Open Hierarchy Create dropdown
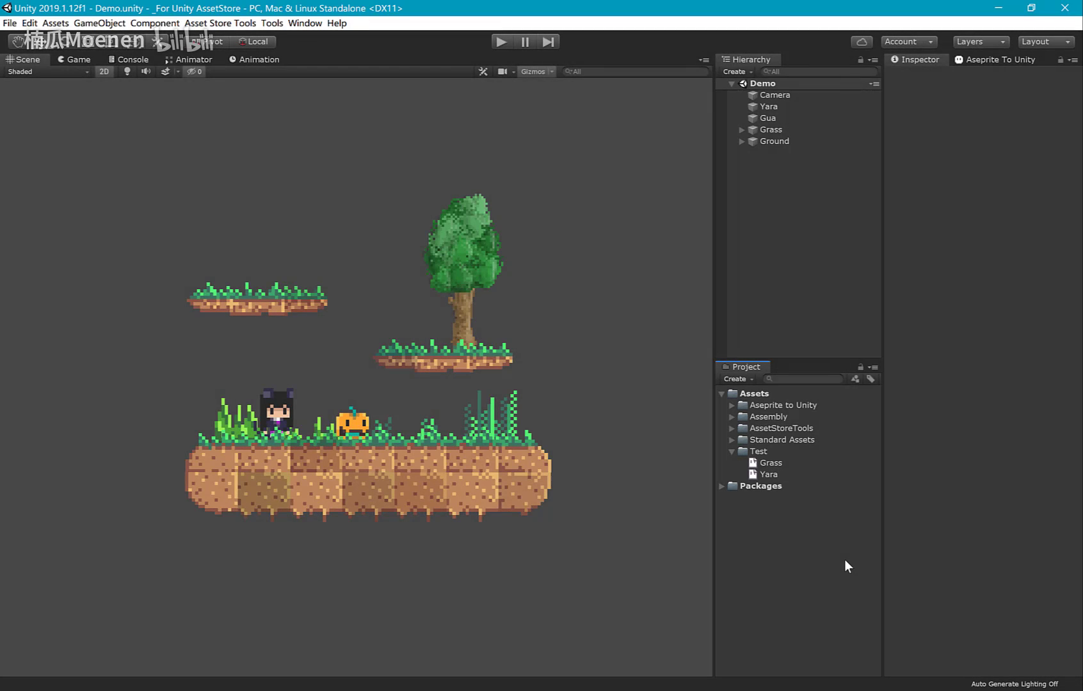The height and width of the screenshot is (691, 1083). (738, 72)
